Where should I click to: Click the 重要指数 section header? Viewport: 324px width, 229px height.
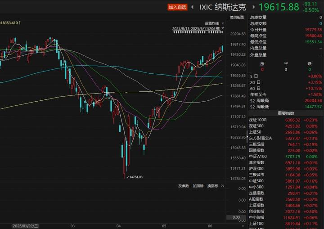click(x=286, y=113)
